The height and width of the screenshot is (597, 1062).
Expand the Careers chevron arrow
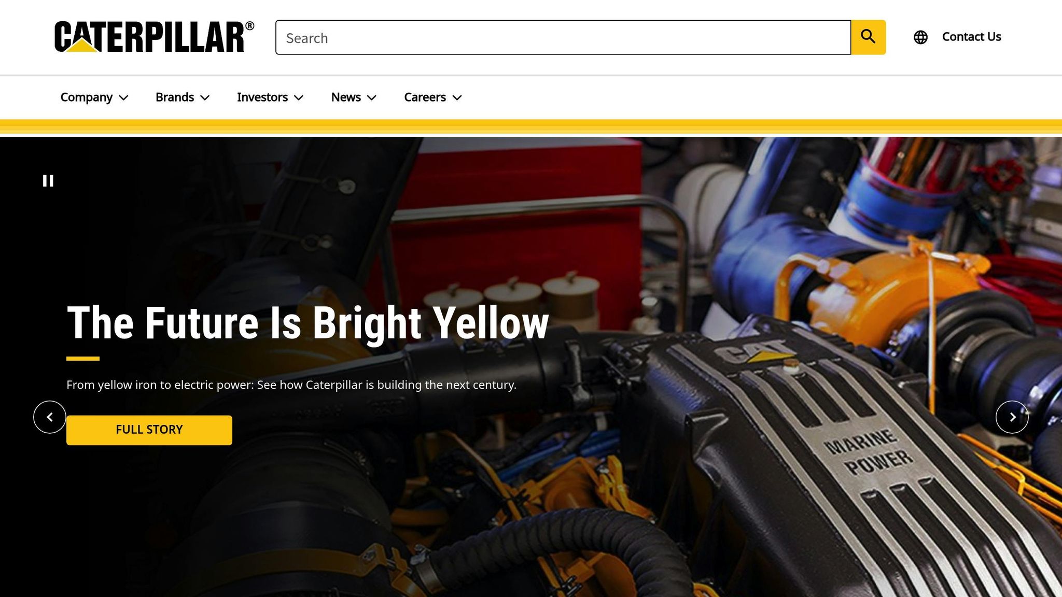click(x=457, y=98)
